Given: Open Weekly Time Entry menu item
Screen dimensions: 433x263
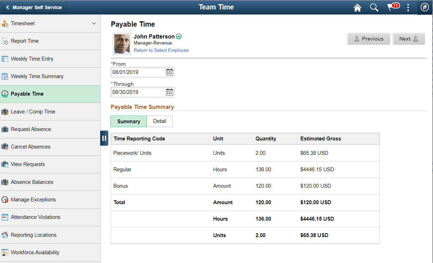Looking at the screenshot, I should [50, 59].
